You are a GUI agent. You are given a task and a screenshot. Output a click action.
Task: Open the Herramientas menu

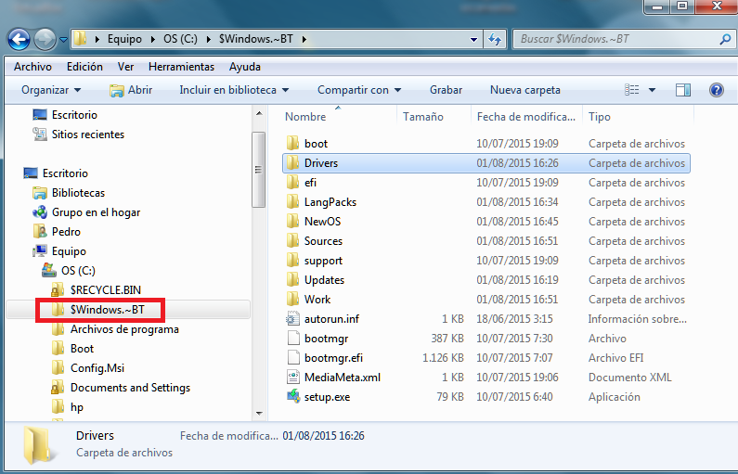coord(181,67)
